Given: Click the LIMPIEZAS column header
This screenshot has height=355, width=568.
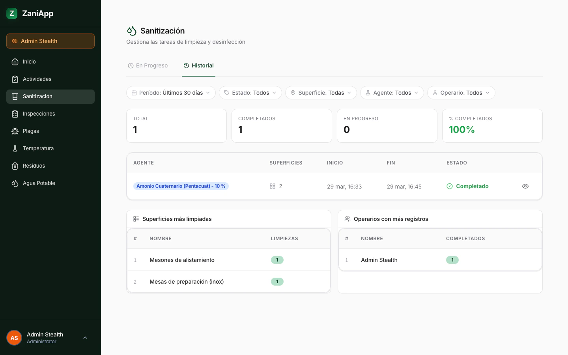Looking at the screenshot, I should point(284,239).
